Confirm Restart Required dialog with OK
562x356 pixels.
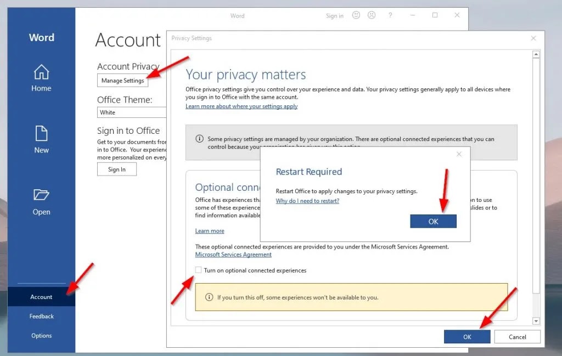pos(434,222)
